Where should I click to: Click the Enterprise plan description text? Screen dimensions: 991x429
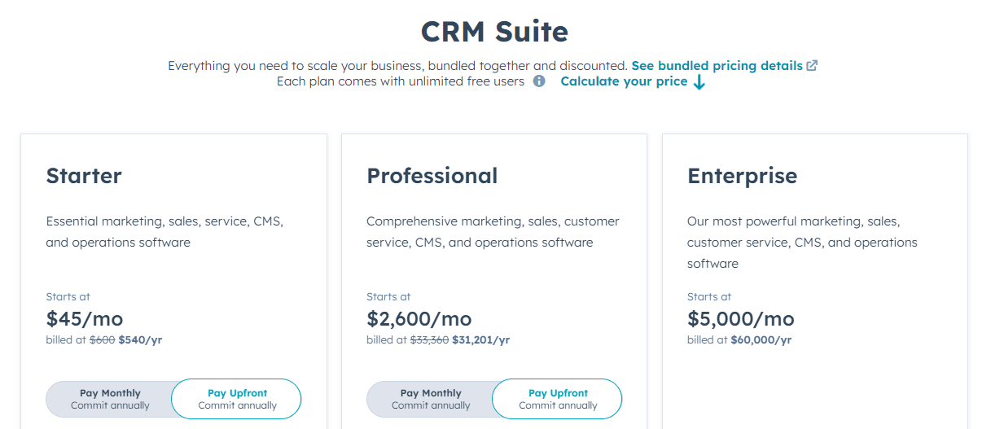pos(802,243)
